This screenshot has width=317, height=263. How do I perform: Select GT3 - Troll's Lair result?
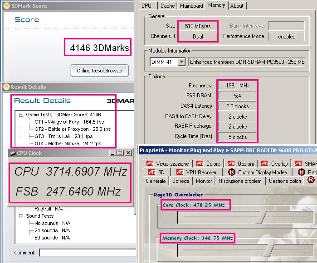[63, 136]
